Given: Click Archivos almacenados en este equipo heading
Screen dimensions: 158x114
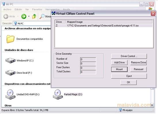Looking at the screenshot, I should point(28,29).
